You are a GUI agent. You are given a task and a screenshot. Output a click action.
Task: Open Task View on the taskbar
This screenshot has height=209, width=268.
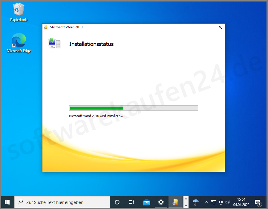coord(131,202)
